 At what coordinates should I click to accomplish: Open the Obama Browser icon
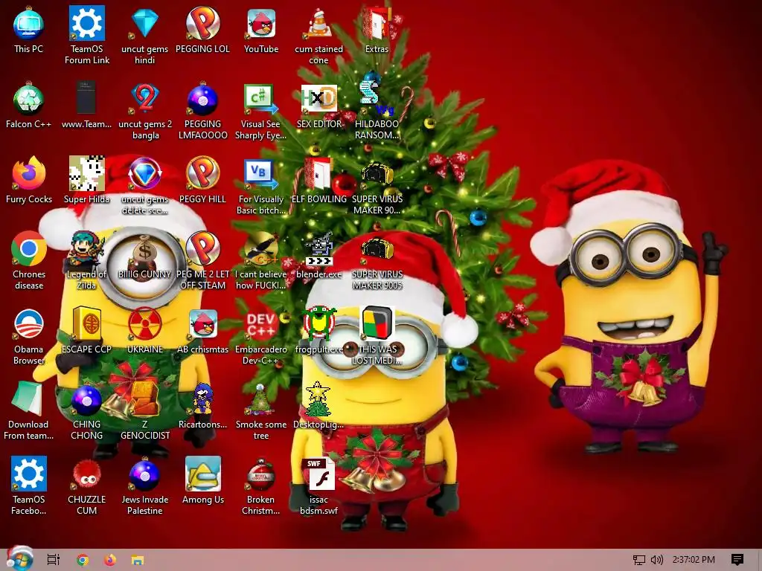(x=29, y=336)
